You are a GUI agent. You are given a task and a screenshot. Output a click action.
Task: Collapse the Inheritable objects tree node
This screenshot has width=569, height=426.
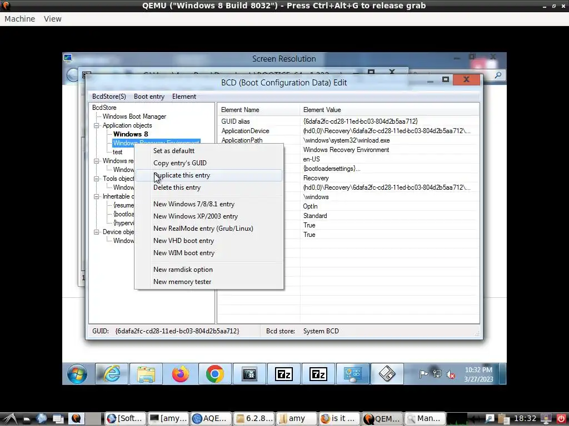97,196
